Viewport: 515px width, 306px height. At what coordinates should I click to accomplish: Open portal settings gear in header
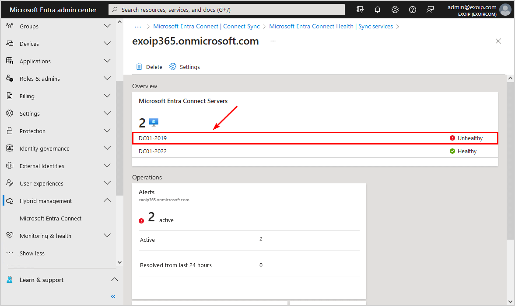pyautogui.click(x=395, y=10)
